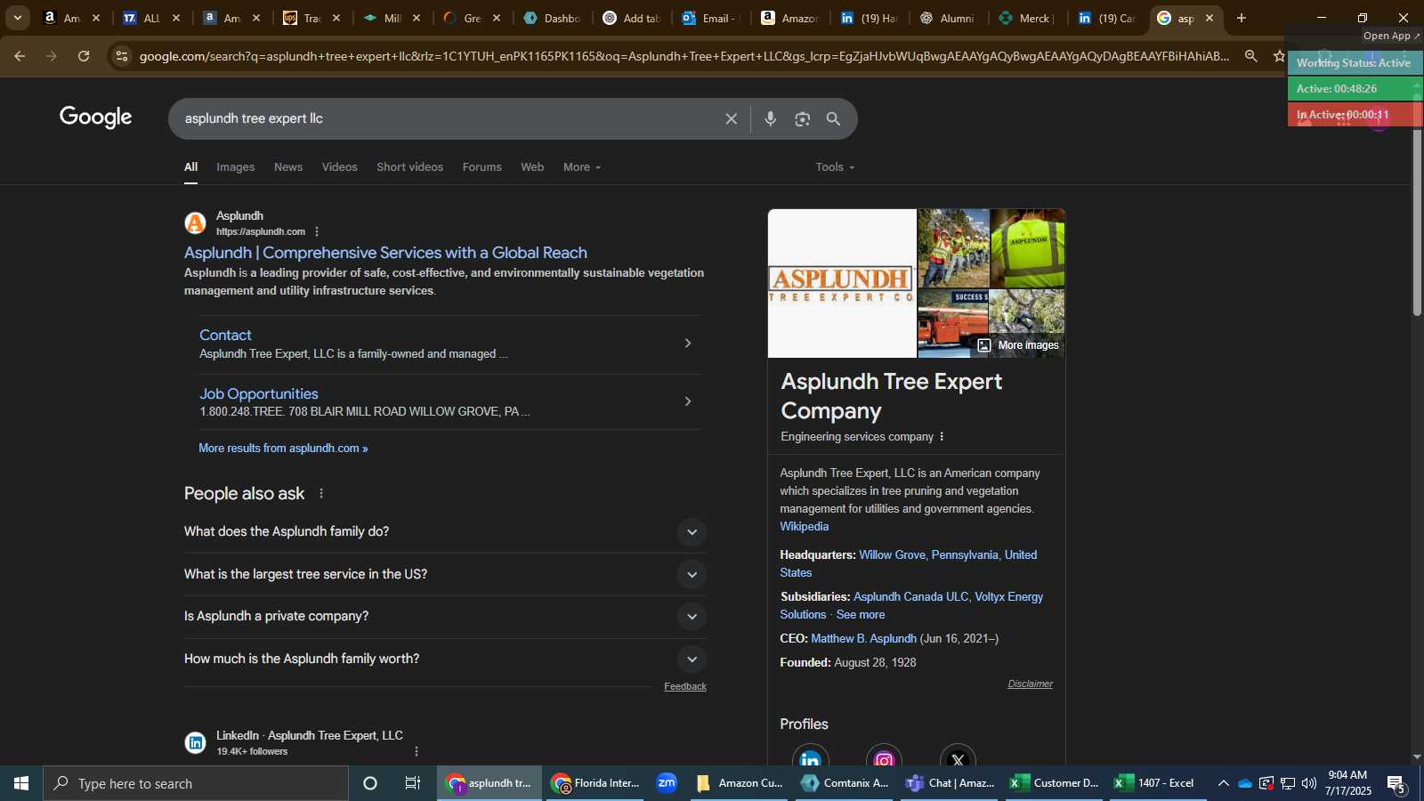Clear the search box with the X icon
Image resolution: width=1424 pixels, height=801 pixels.
tap(731, 119)
